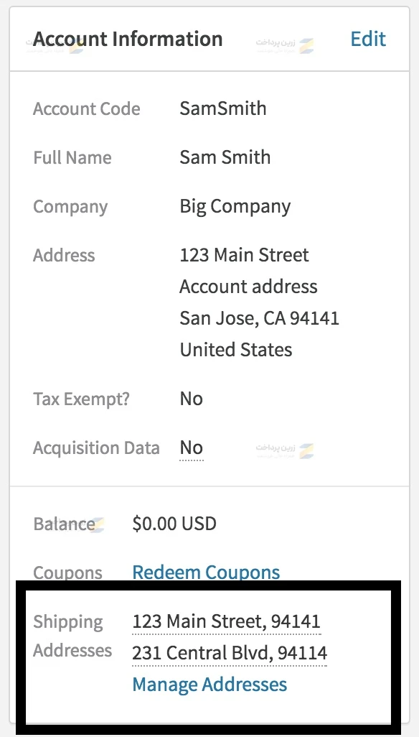Click the watermark logo next to Acquisition Data
The image size is (419, 737).
(x=285, y=450)
